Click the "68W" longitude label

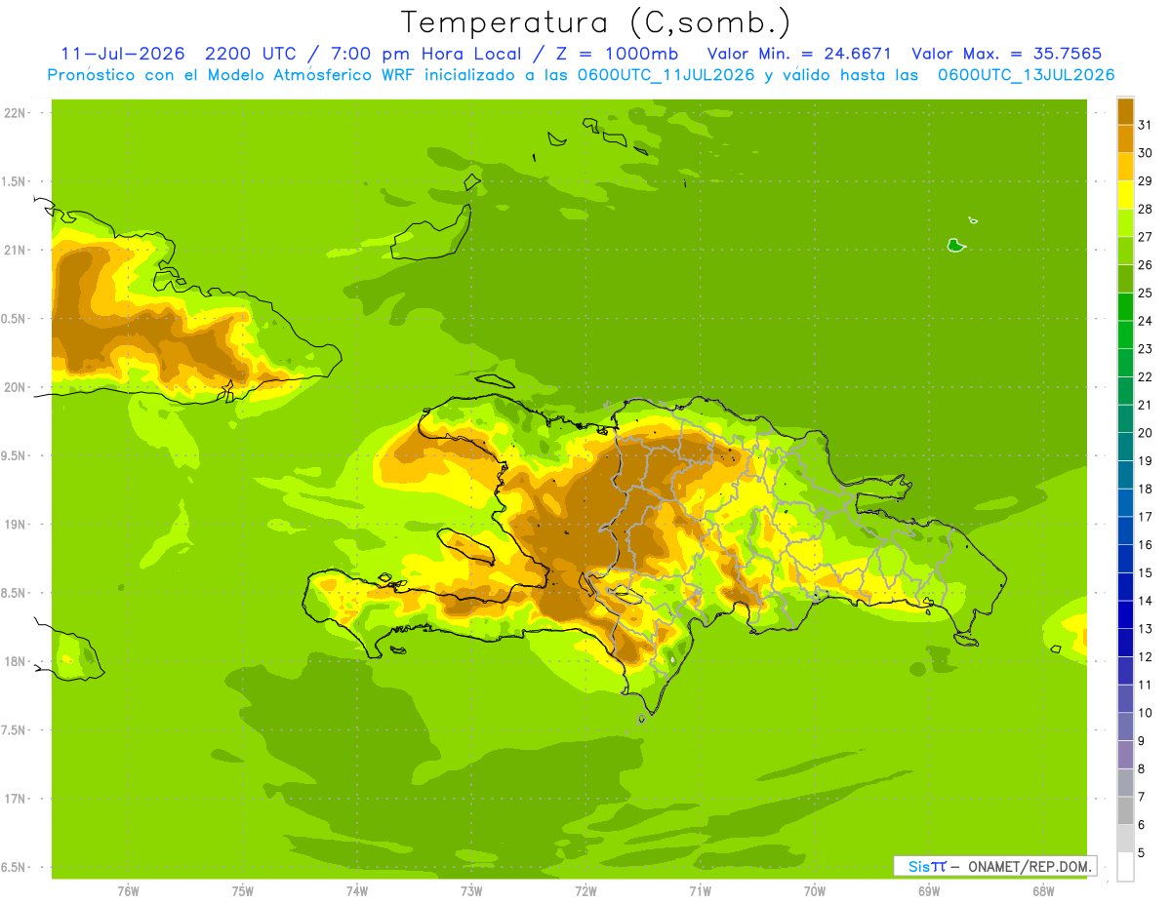[x=1043, y=891]
